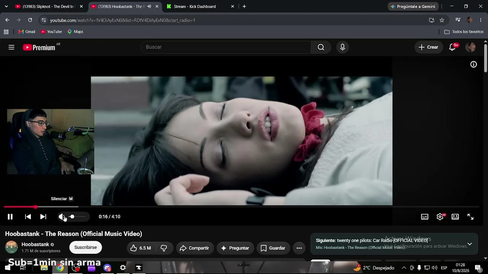Open Task View on the taskbar
488x274 pixels.
(x=22, y=268)
